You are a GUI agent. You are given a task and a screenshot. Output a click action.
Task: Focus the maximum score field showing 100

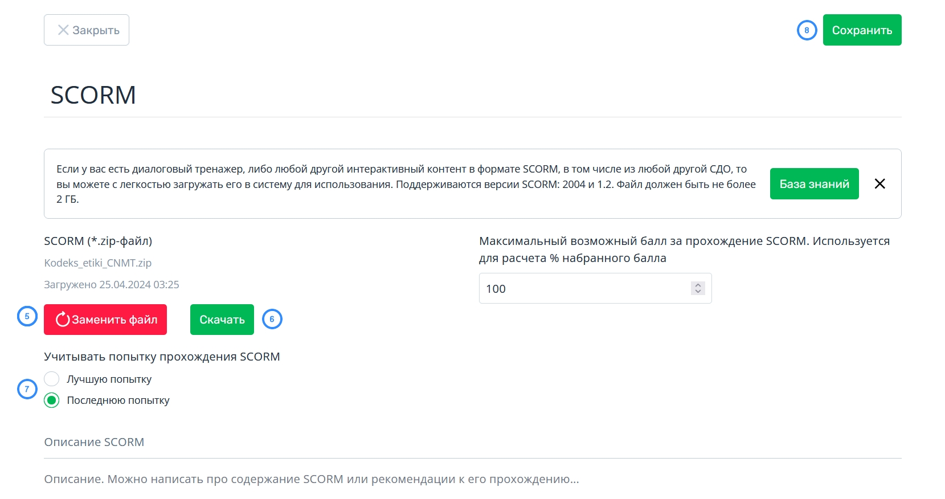click(595, 288)
